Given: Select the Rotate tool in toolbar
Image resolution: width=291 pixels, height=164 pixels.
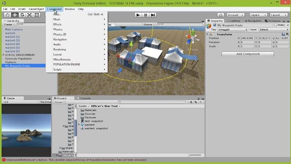Looking at the screenshot, I should pyautogui.click(x=22, y=15).
